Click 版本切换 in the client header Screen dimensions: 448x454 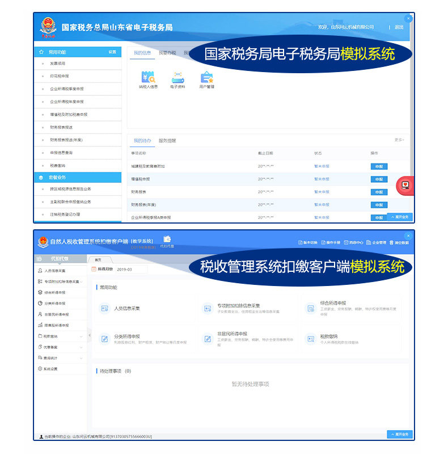(x=307, y=243)
